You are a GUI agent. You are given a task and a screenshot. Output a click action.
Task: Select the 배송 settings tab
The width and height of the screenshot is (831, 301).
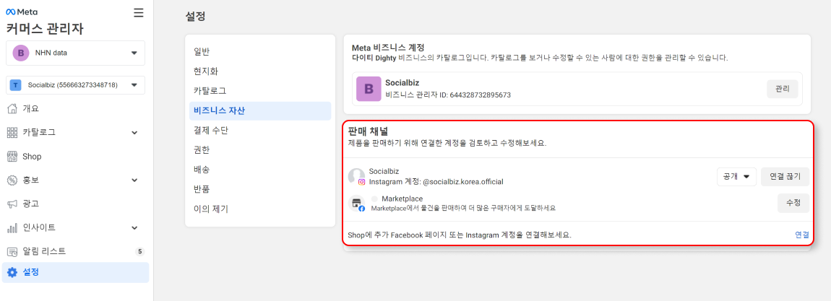(x=259, y=170)
